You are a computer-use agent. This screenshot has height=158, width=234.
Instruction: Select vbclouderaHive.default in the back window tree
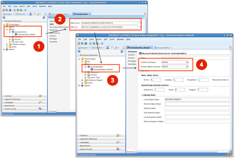coord(26,34)
